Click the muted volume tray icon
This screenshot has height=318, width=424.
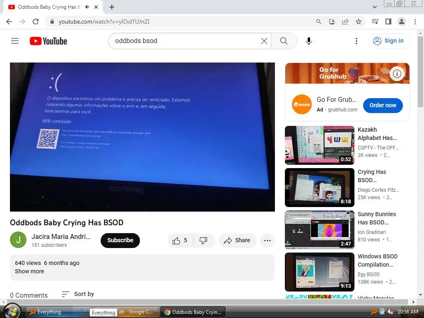(x=390, y=311)
